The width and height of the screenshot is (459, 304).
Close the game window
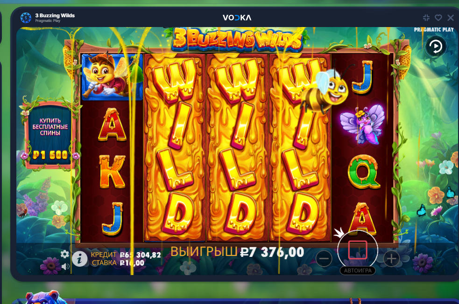coord(451,18)
